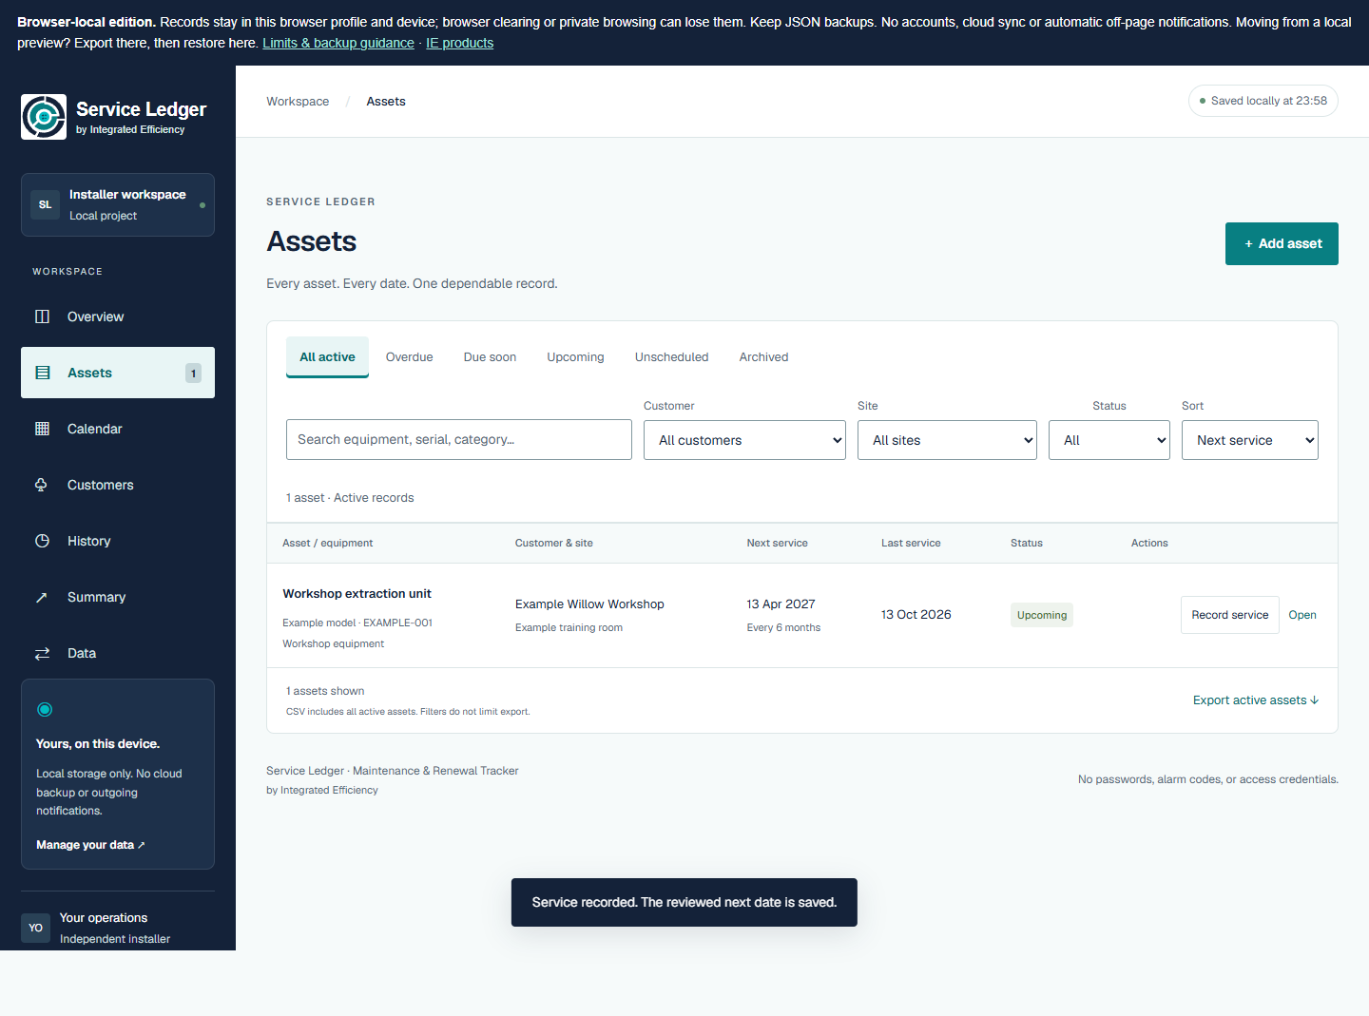1369x1016 pixels.
Task: Open the Workshop extraction unit asset
Action: (x=1302, y=615)
